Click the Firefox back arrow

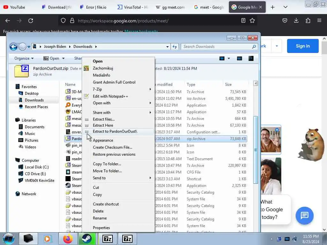coord(8,21)
